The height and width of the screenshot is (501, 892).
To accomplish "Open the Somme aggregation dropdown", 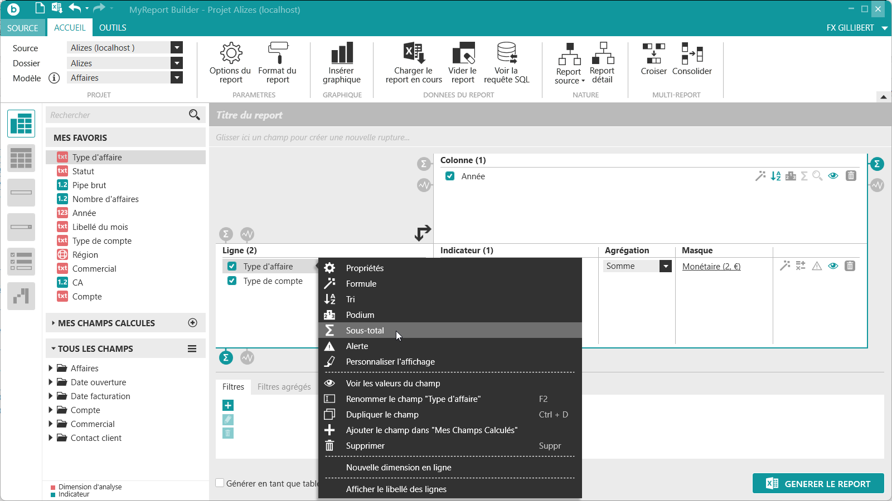I will point(666,266).
